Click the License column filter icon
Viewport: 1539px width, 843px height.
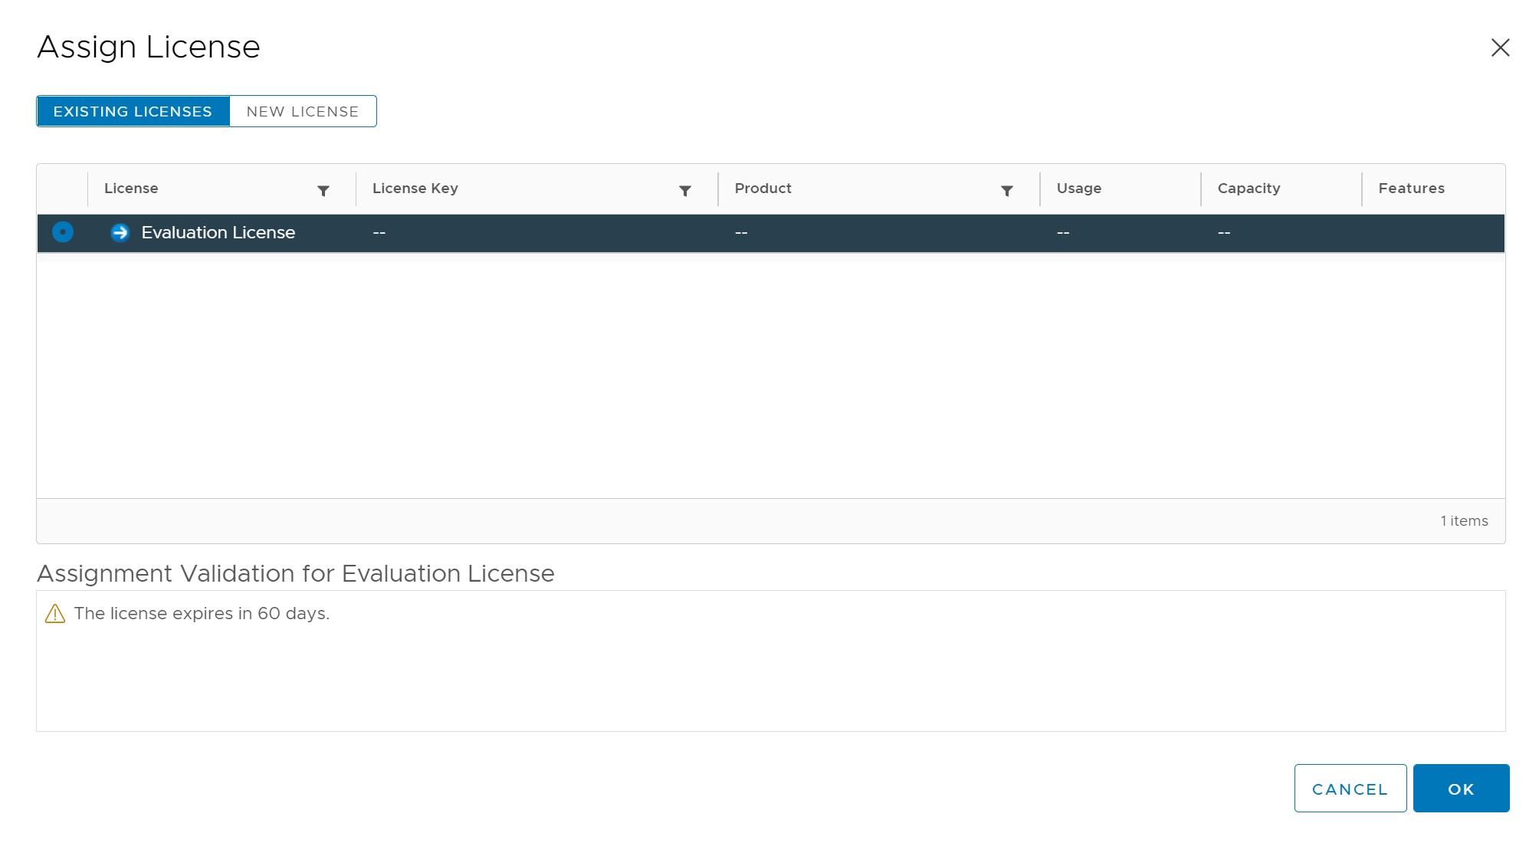323,191
